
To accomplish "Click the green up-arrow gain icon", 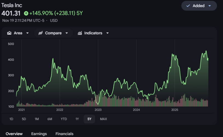I will 26,13.
